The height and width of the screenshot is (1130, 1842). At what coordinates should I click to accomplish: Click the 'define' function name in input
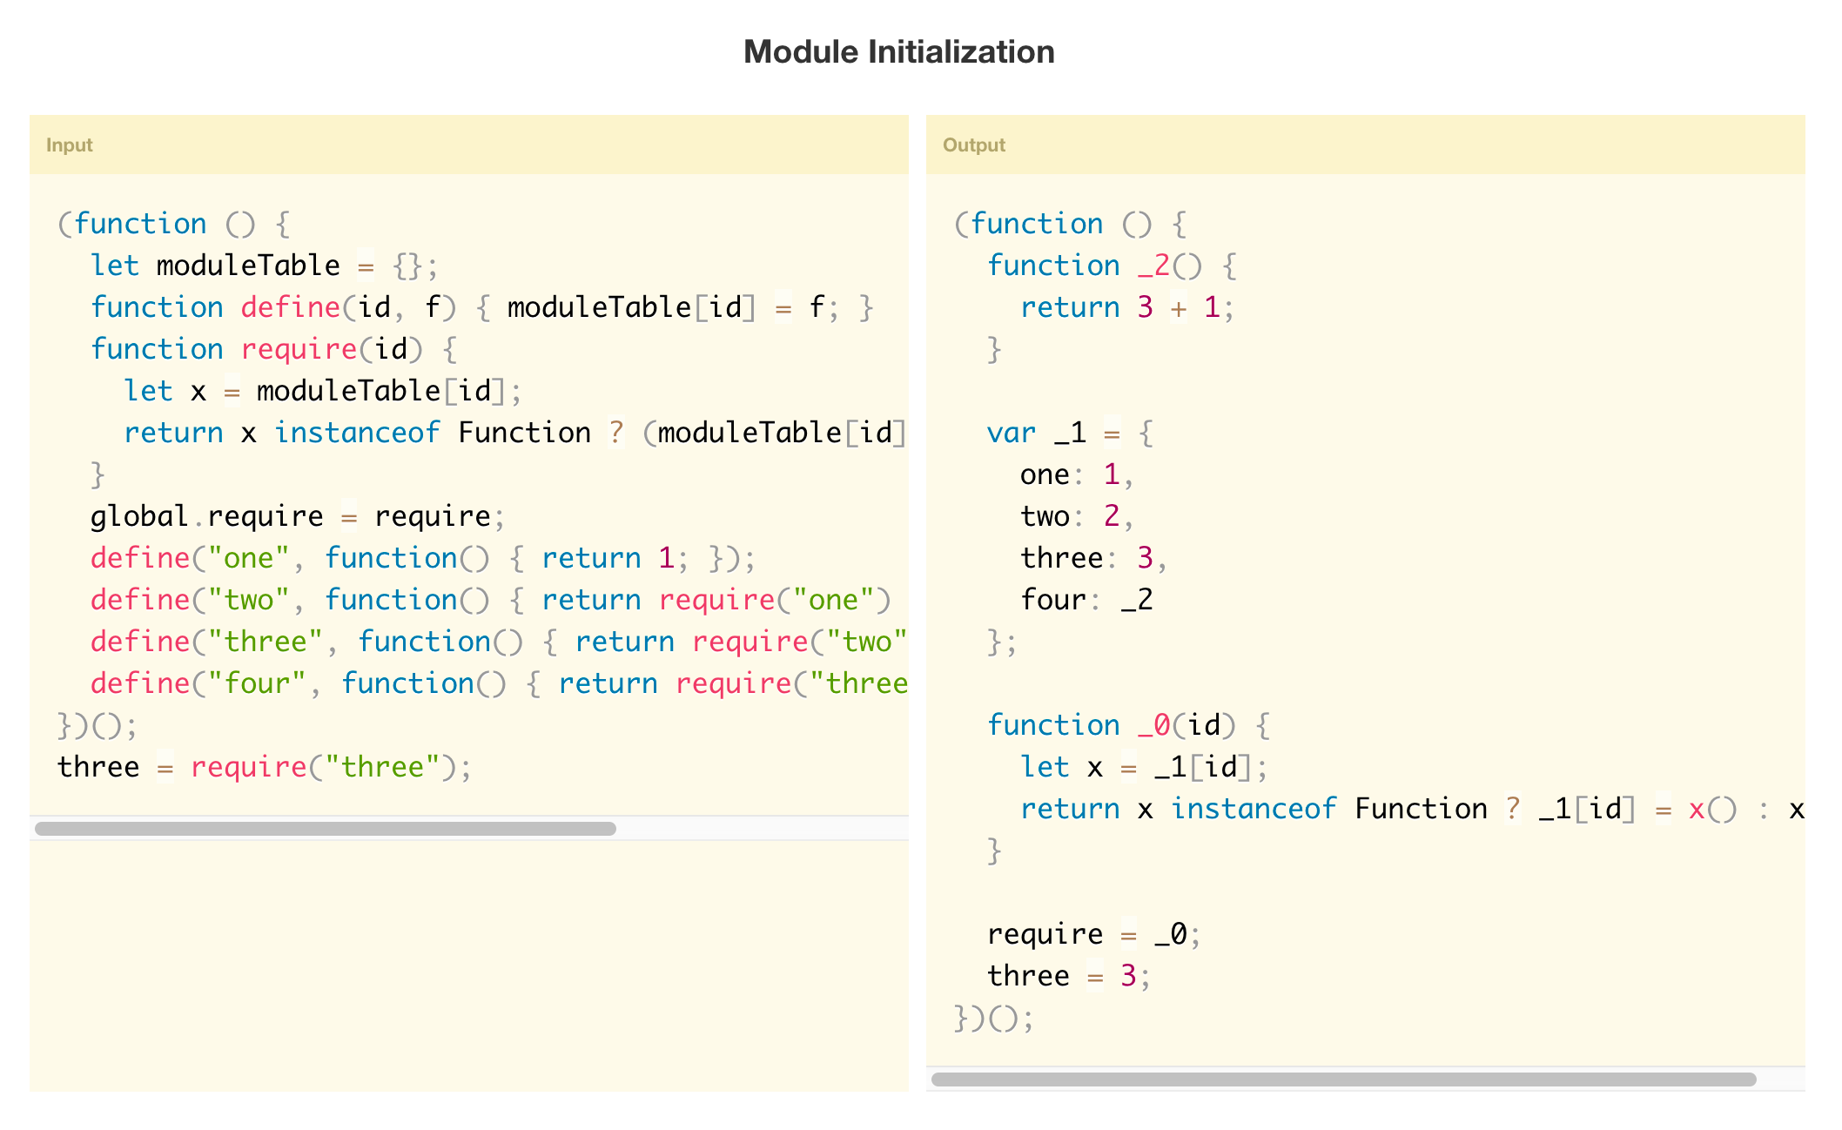[290, 307]
